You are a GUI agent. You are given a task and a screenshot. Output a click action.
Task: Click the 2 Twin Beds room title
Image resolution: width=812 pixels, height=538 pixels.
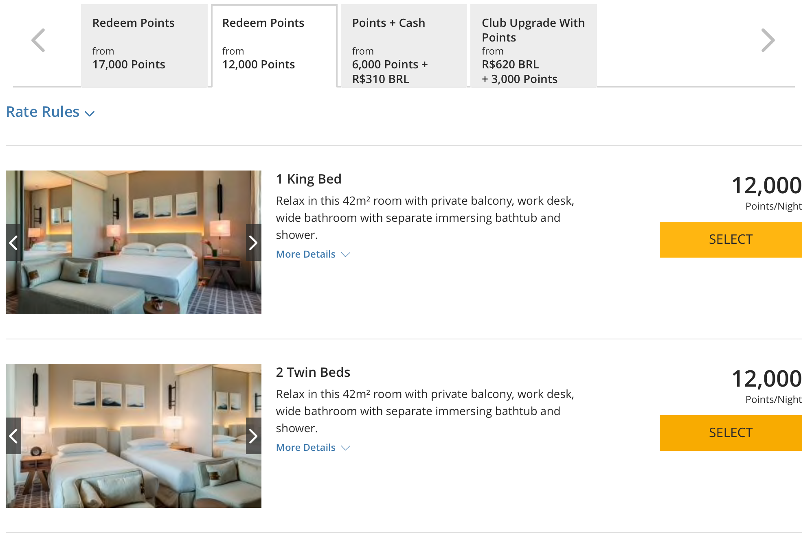click(313, 372)
